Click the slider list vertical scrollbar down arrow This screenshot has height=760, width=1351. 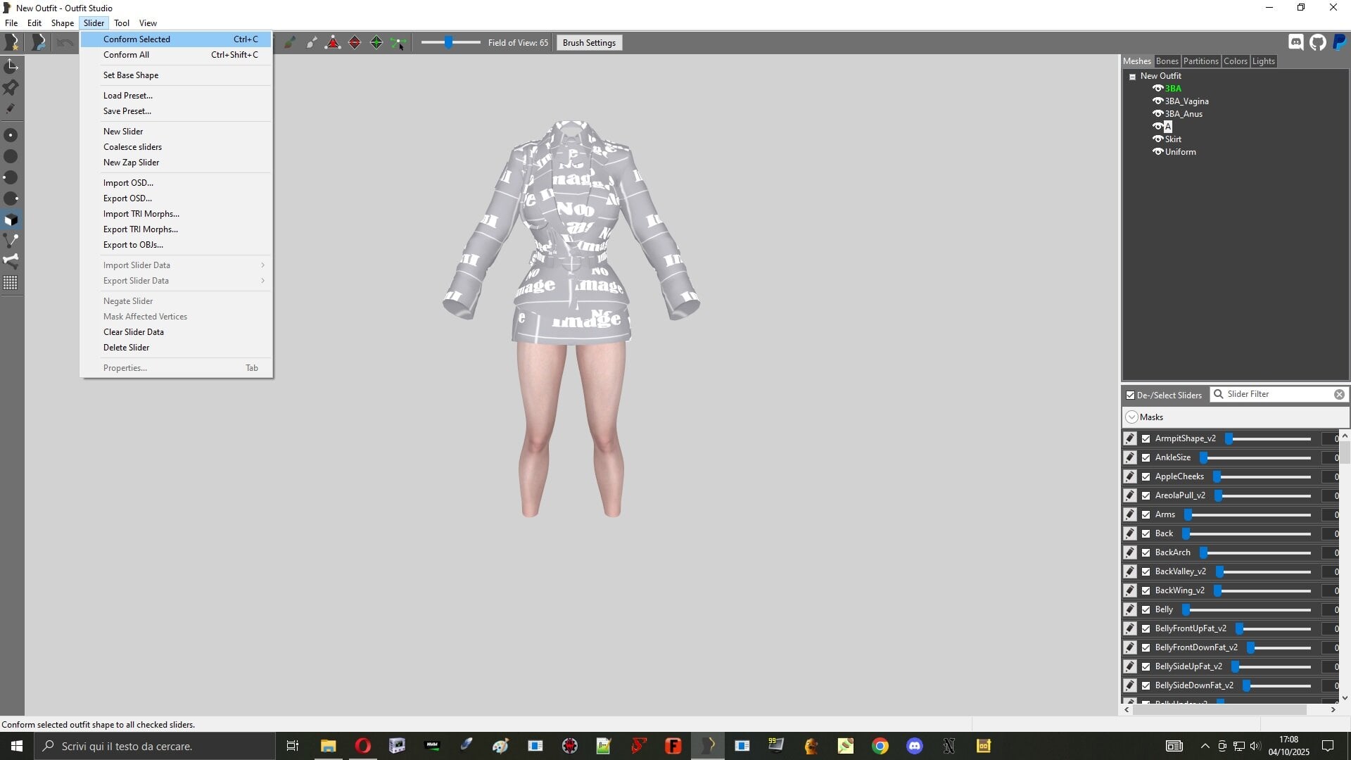point(1345,698)
